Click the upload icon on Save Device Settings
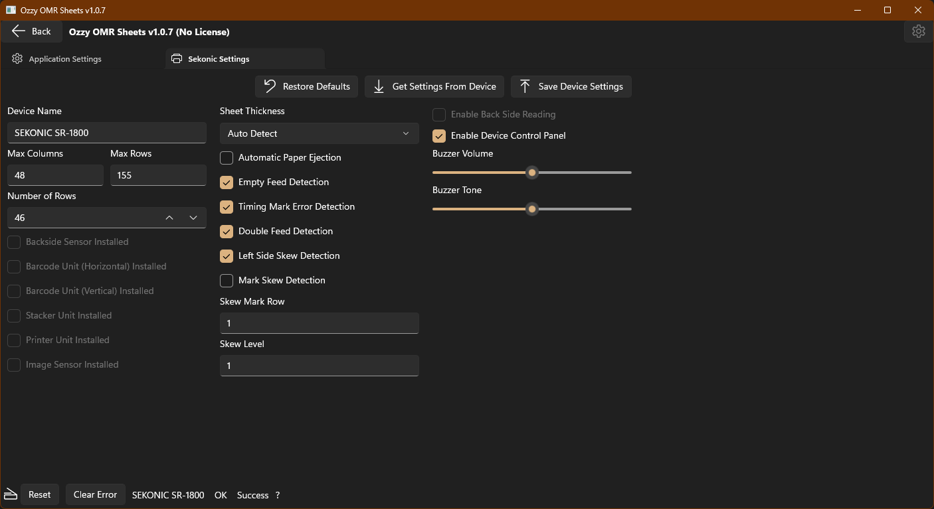934x509 pixels. (x=524, y=86)
